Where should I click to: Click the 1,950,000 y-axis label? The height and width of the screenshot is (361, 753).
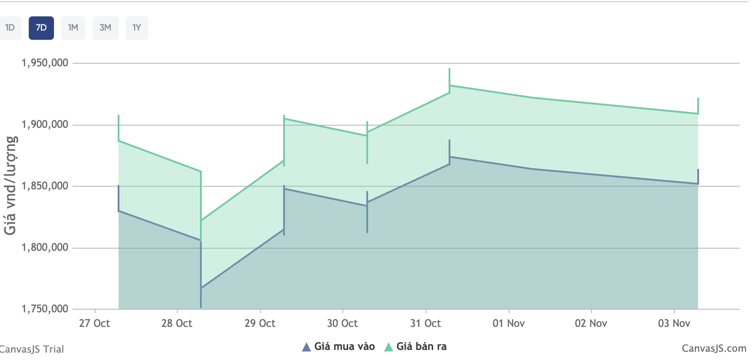tap(45, 63)
